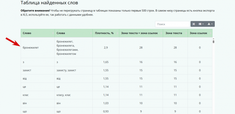This screenshot has width=235, height=114.
Task: Click the table scrollbar up arrow
Action: coord(214,39)
